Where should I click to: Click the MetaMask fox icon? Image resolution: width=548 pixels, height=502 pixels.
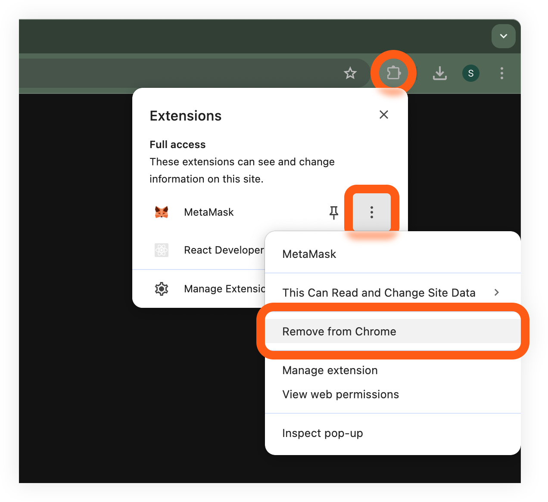162,212
